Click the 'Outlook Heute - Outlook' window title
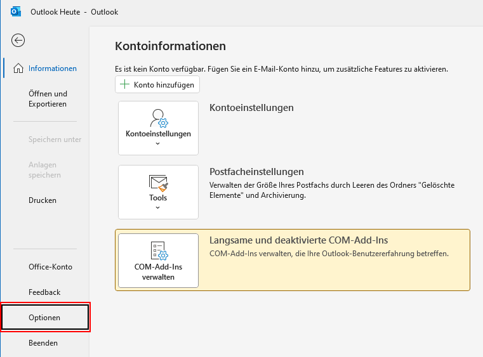This screenshot has width=483, height=357. point(74,11)
